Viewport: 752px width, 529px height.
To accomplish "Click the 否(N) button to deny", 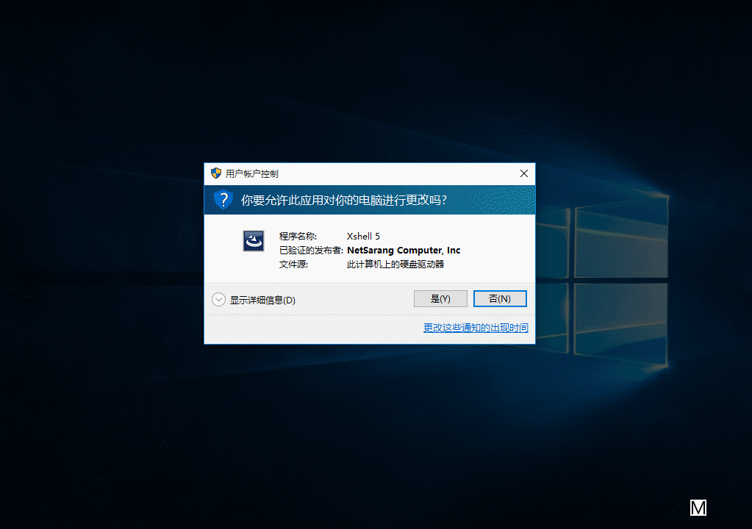I will 500,298.
